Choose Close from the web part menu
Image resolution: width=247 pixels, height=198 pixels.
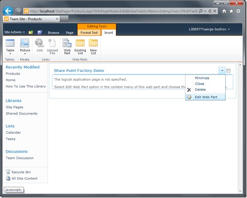pos(199,84)
